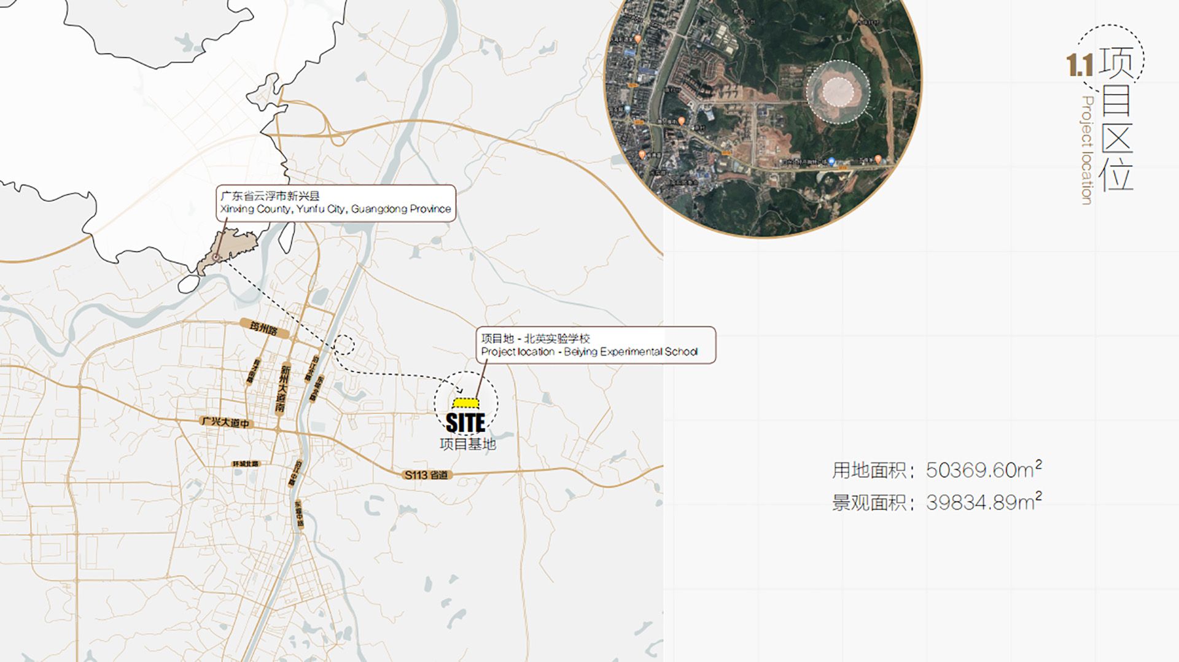Click the 1.1 section number
1179x662 pixels.
pyautogui.click(x=1079, y=65)
